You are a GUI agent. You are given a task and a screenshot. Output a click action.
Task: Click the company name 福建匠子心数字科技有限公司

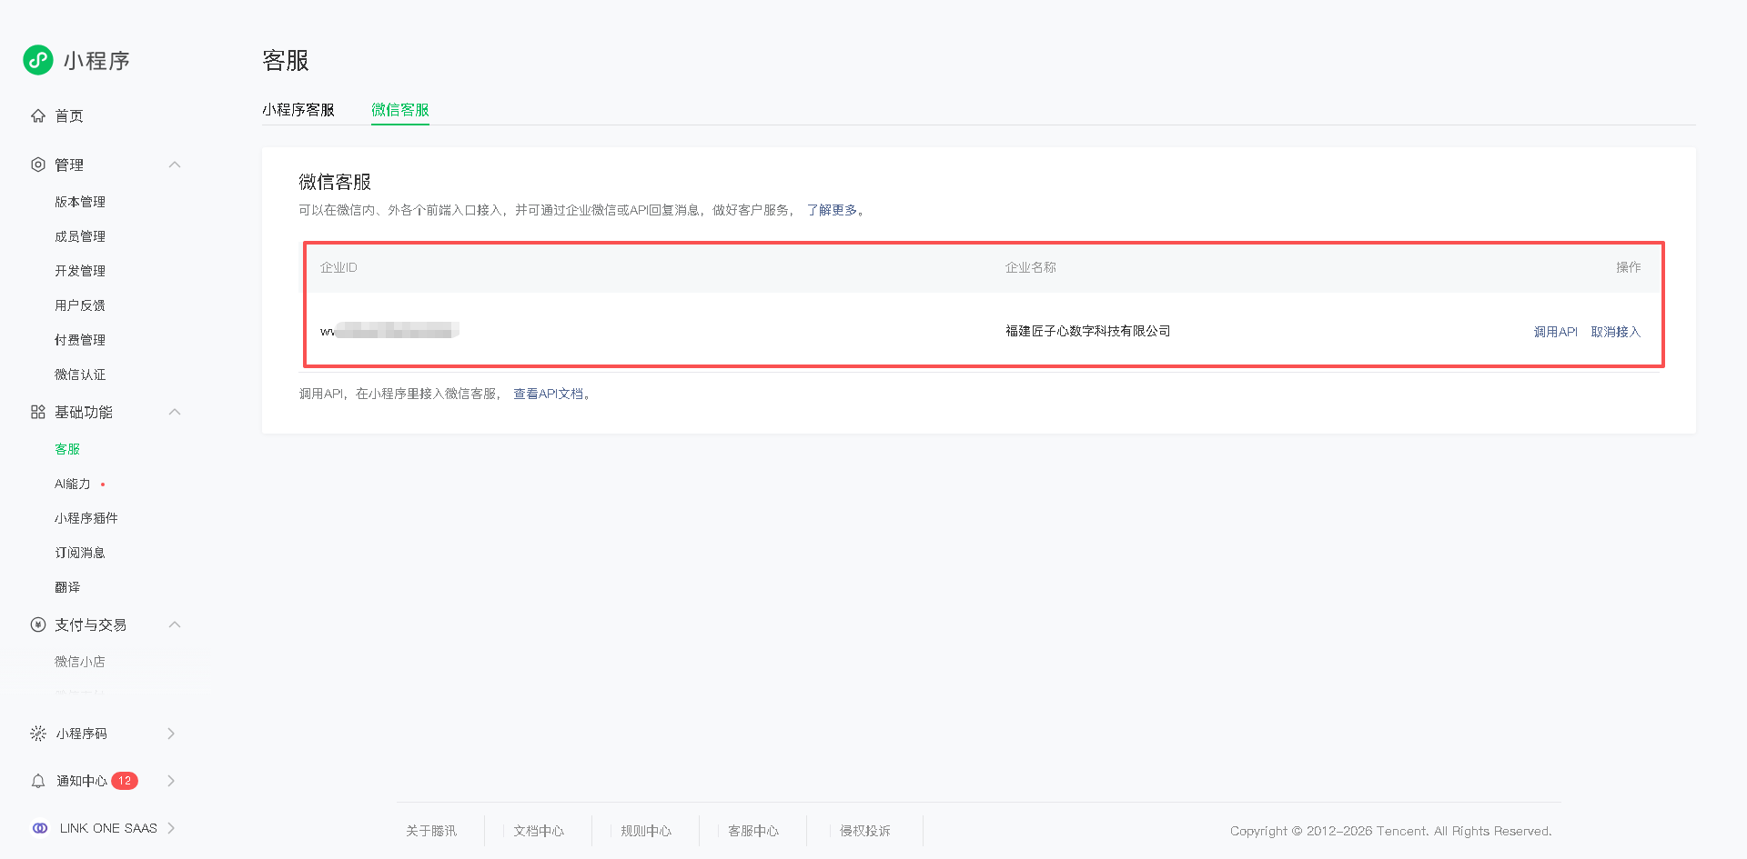1088,331
